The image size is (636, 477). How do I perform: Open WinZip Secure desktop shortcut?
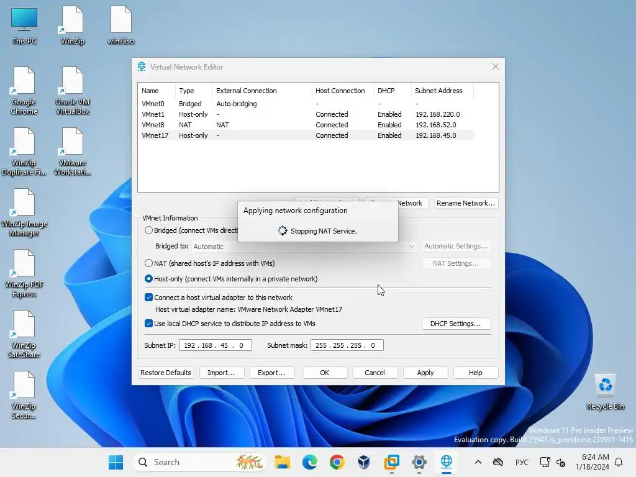tap(24, 395)
